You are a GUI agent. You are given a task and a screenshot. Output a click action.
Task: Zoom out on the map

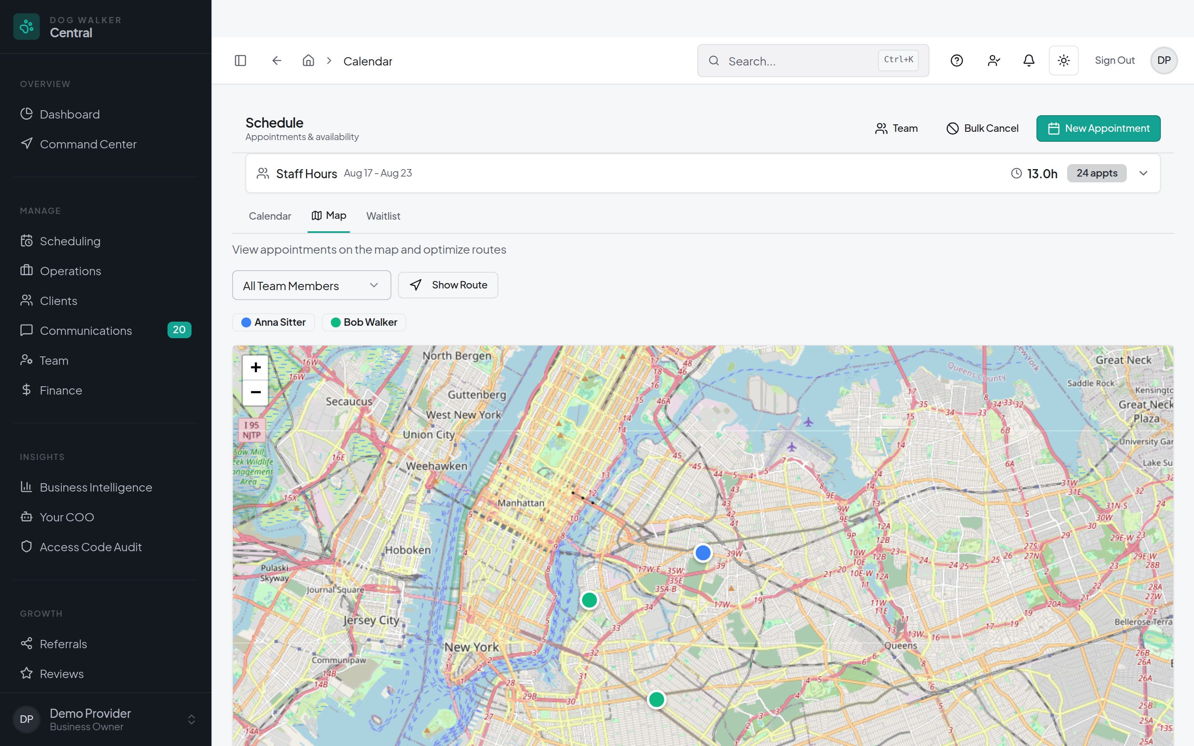tap(255, 393)
